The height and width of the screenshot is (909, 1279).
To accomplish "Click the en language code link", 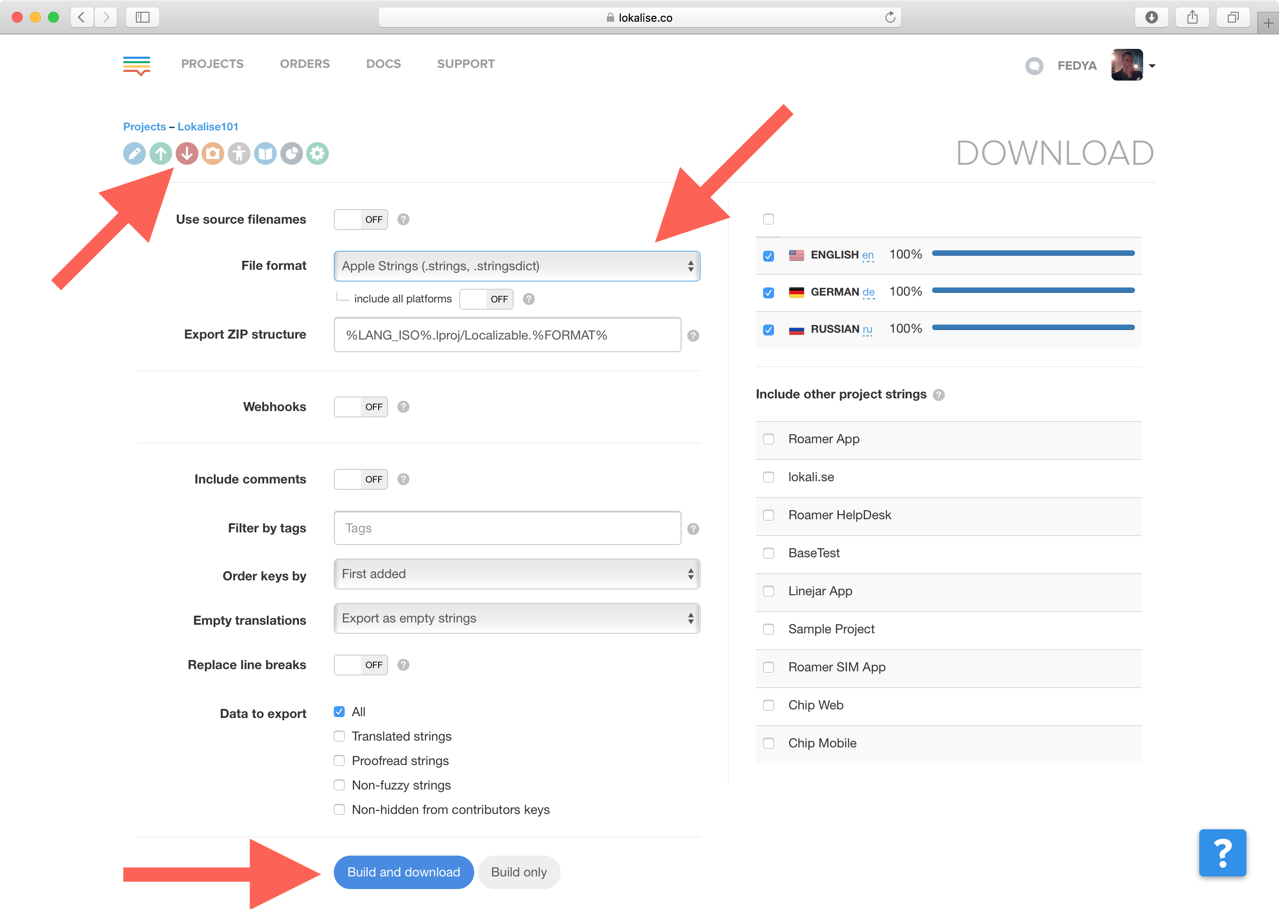I will (867, 255).
